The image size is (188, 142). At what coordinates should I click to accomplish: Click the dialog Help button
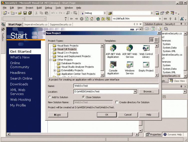(149, 115)
